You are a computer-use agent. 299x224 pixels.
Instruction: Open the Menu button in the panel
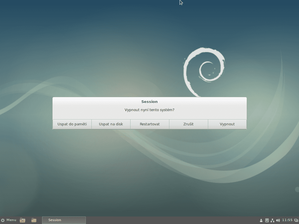(x=8, y=220)
